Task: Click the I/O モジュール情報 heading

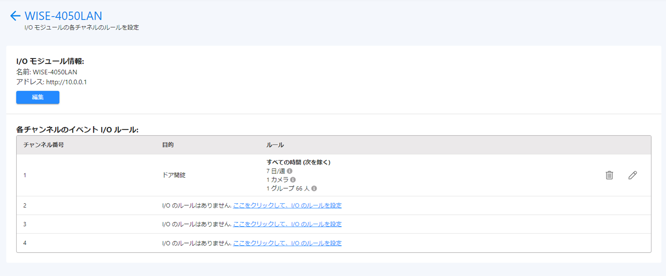Action: click(x=50, y=61)
